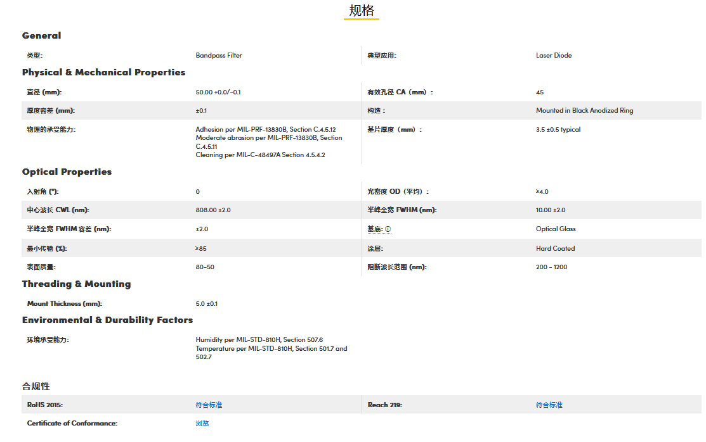Click the info icon next to 基底
This screenshot has height=442, width=706.
(x=388, y=229)
